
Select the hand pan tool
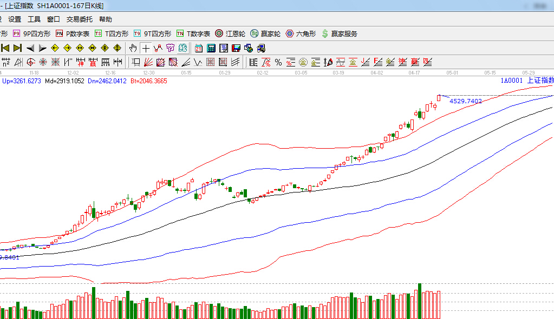point(133,48)
